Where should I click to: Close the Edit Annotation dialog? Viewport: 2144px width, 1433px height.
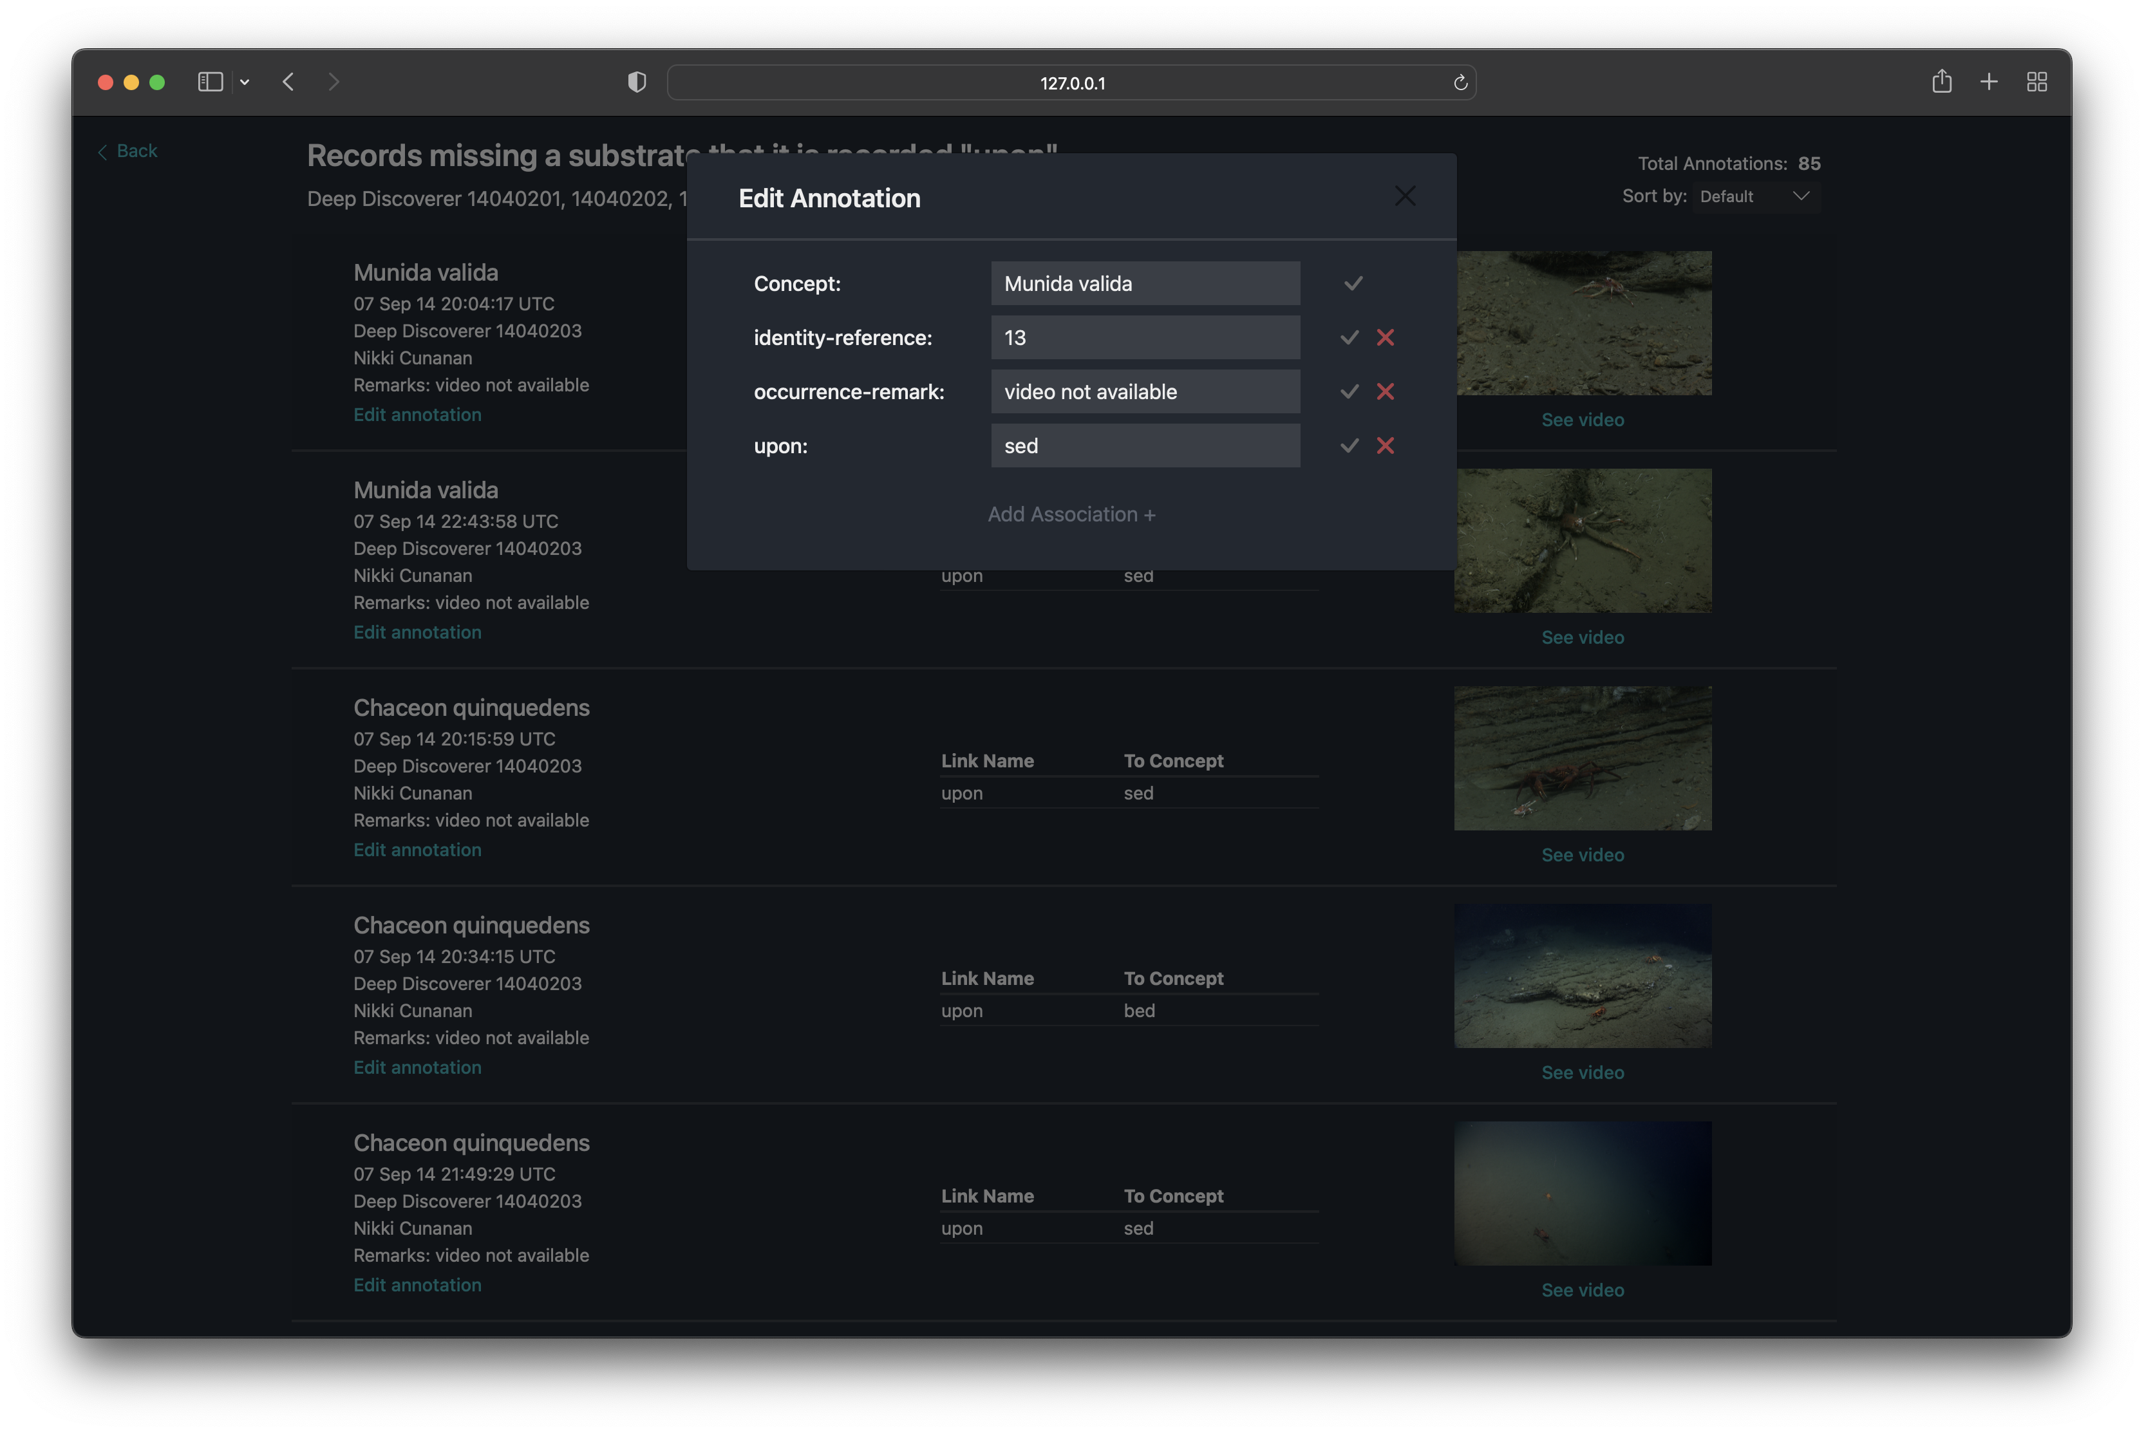(x=1405, y=196)
